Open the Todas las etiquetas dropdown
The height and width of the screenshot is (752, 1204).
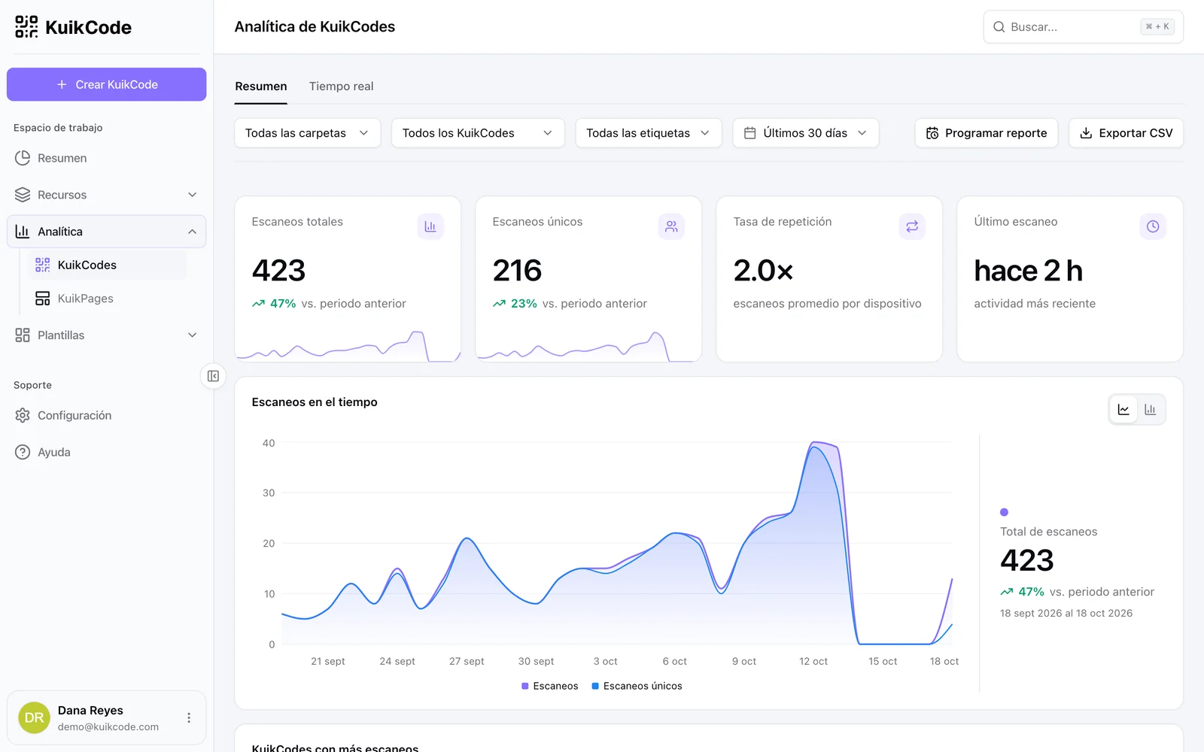pos(649,133)
